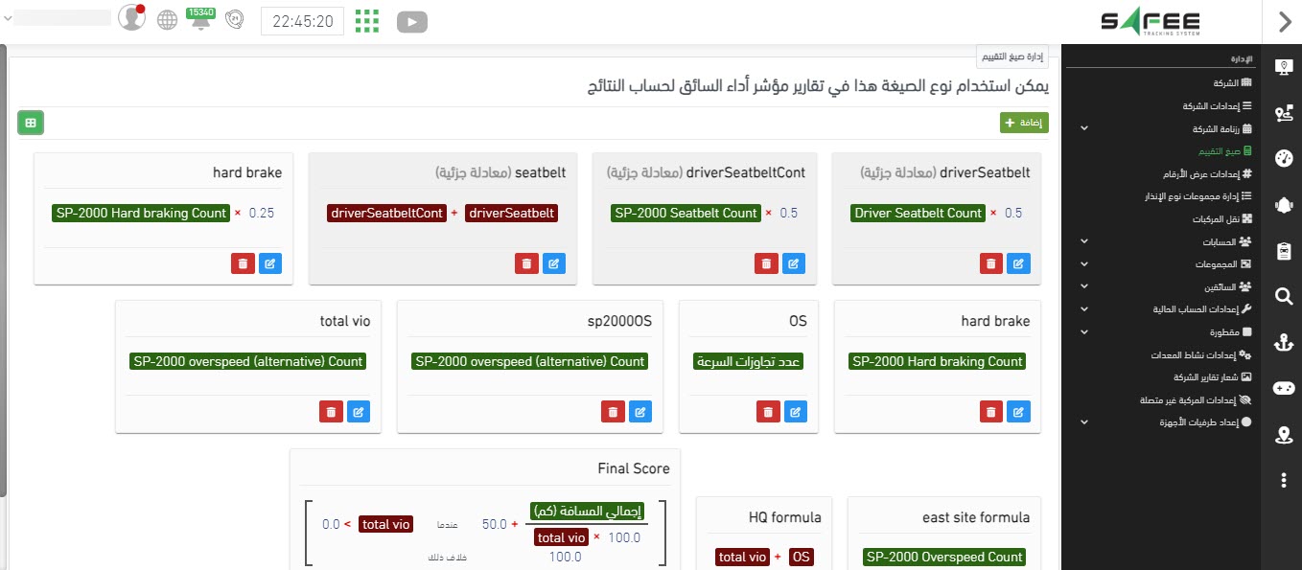Viewport: 1302px width, 570px height.
Task: Expand the الحسابات menu section
Action: [1084, 241]
